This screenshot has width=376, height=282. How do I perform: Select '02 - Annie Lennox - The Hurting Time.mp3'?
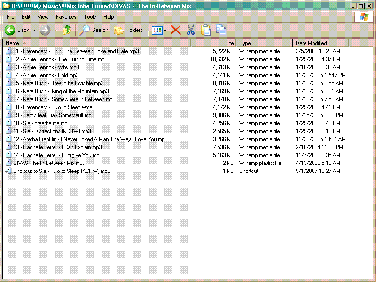(60, 59)
